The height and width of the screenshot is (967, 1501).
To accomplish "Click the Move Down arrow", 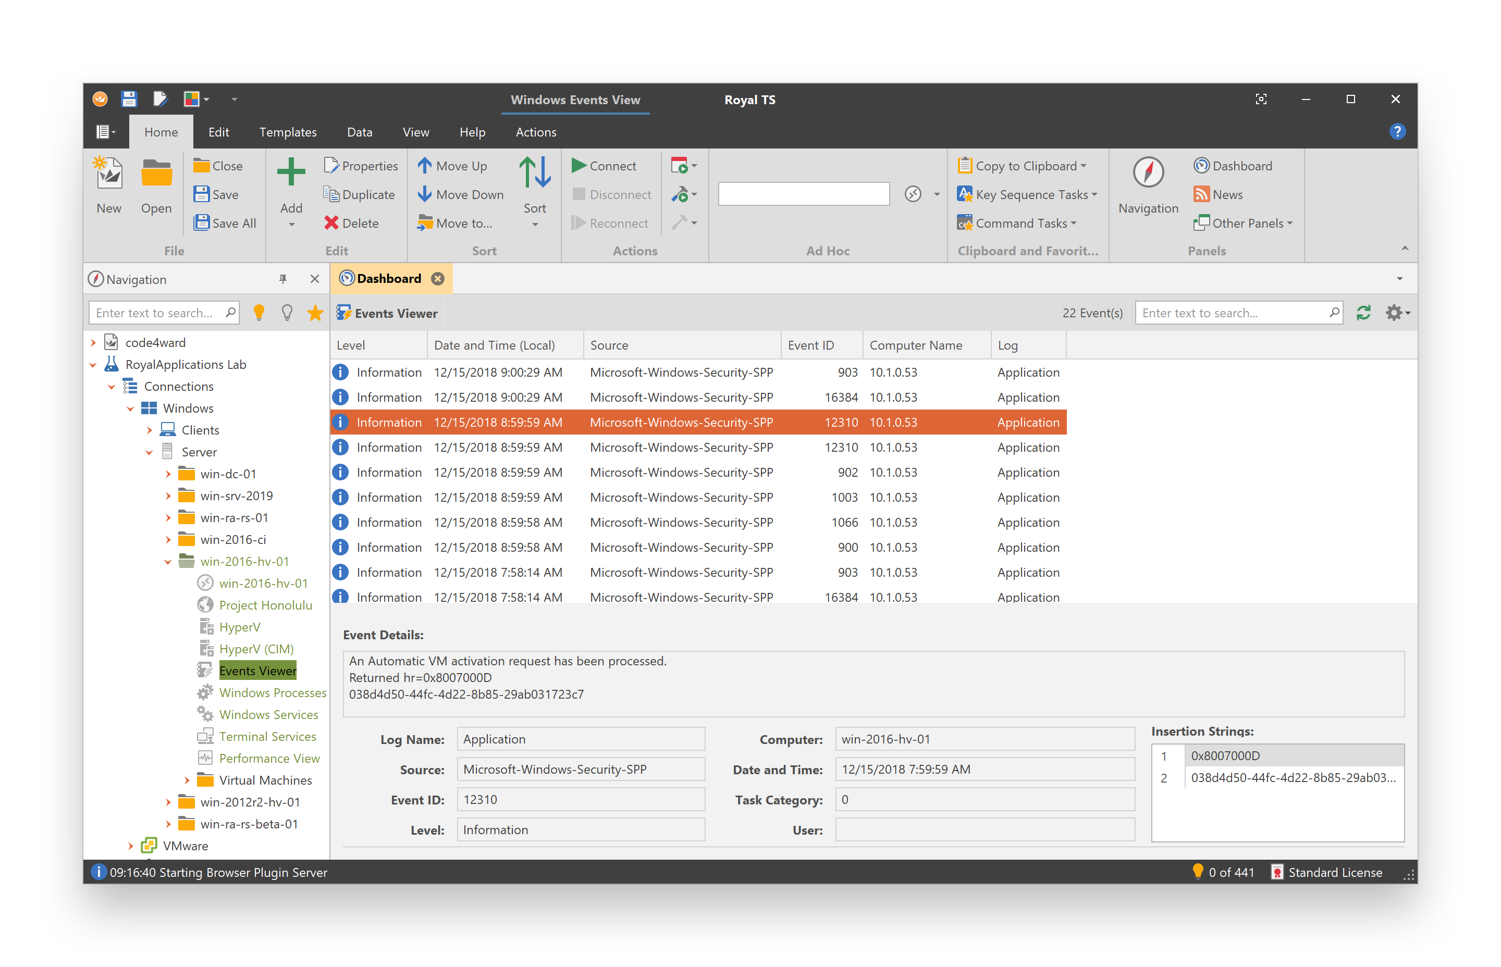I will 425,194.
